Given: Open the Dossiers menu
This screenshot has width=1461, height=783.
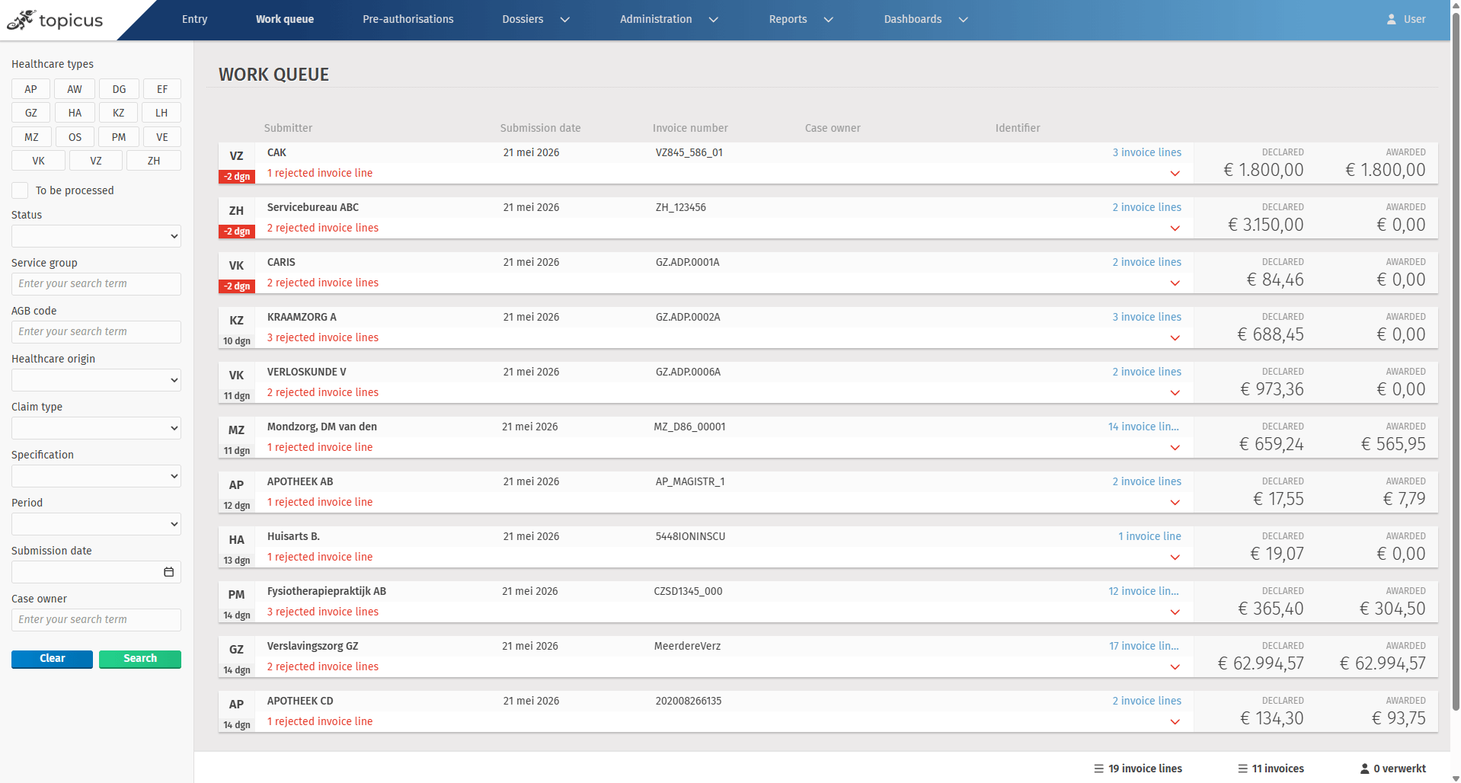Looking at the screenshot, I should [535, 19].
